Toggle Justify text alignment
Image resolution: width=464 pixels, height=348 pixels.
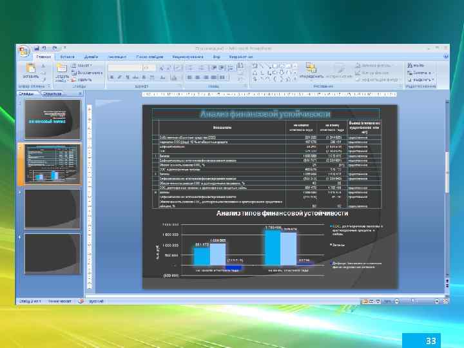click(214, 77)
